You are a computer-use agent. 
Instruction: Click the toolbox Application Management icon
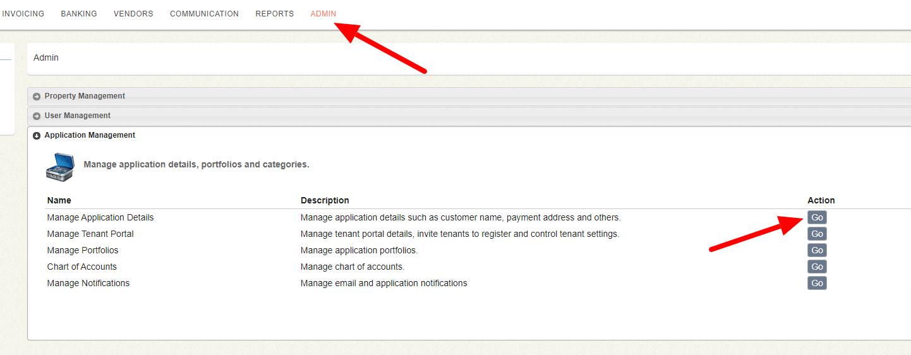click(x=60, y=167)
